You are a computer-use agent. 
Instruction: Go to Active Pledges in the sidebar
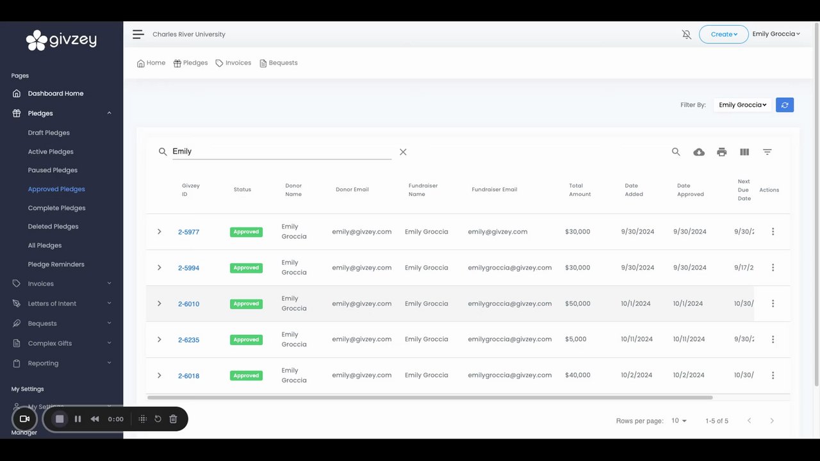(51, 152)
